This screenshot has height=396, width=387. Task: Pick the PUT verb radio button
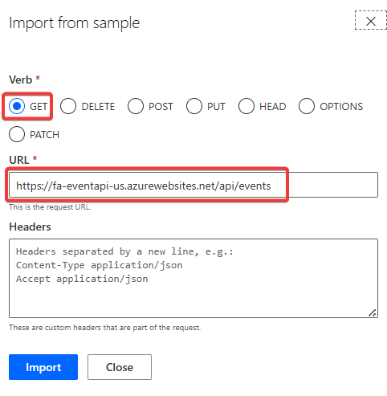(x=194, y=106)
